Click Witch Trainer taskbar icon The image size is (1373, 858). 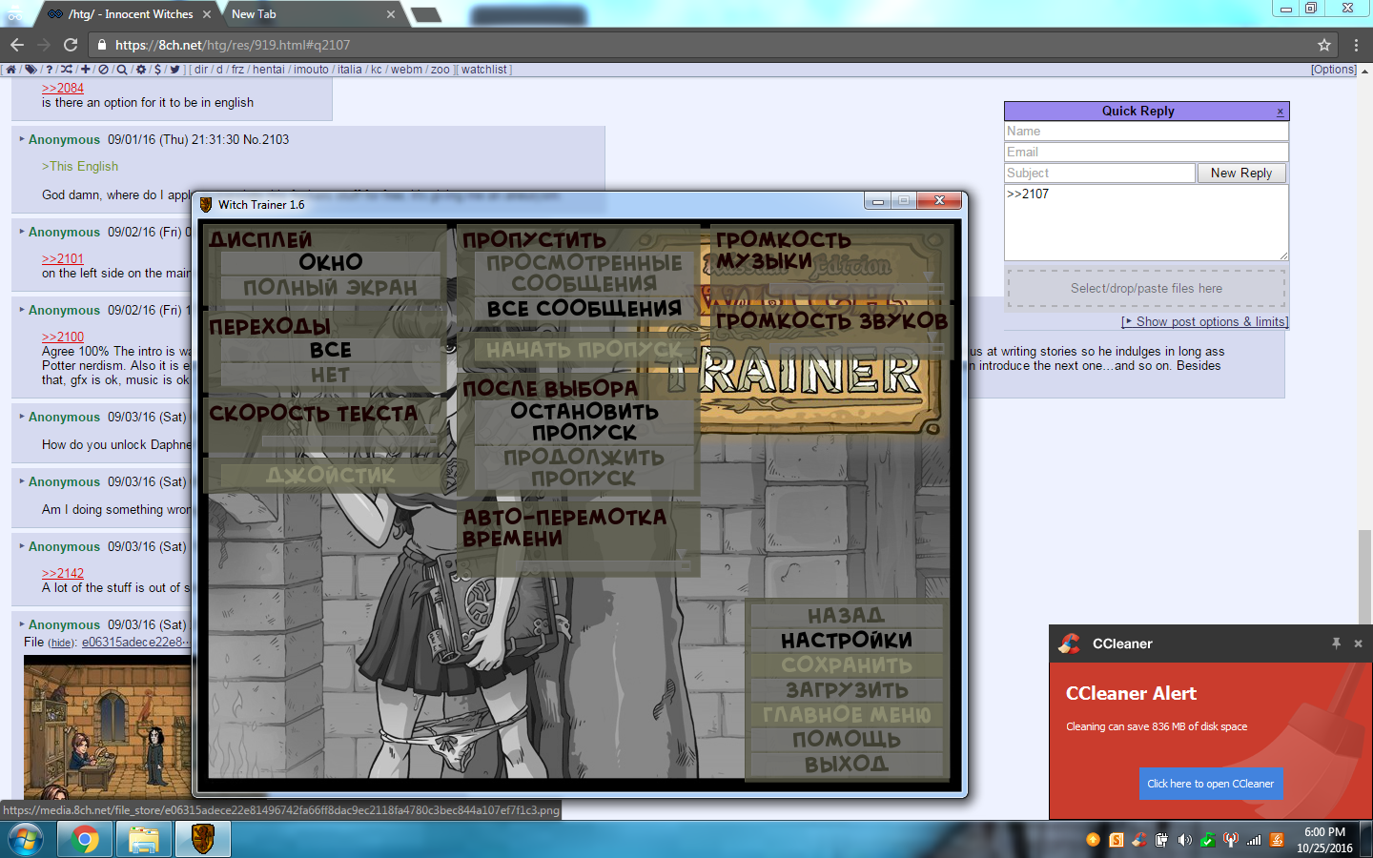(202, 840)
